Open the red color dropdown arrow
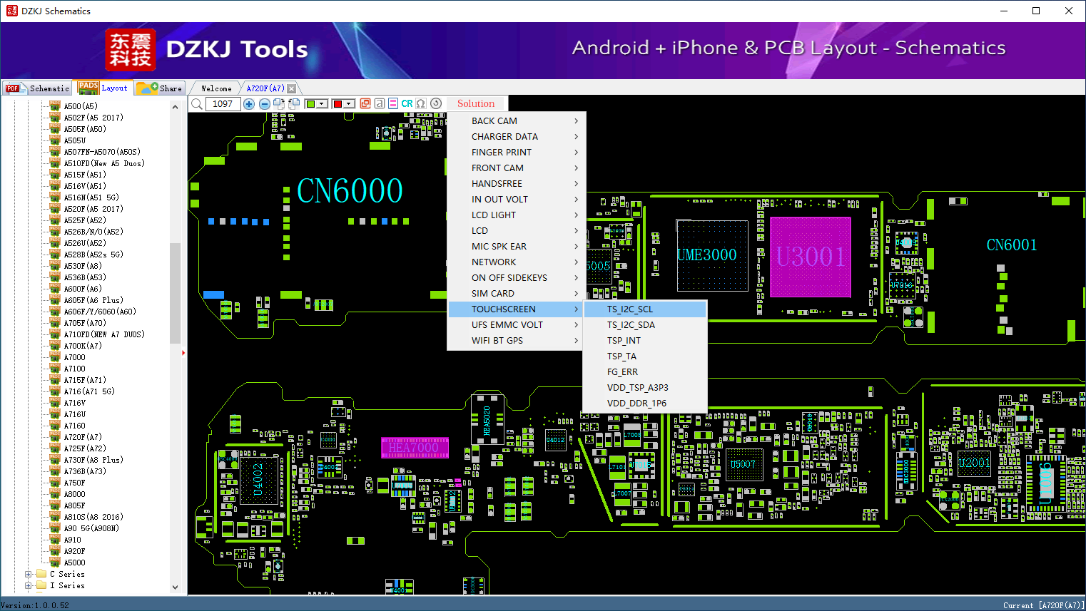Viewport: 1086px width, 611px height. coord(350,104)
